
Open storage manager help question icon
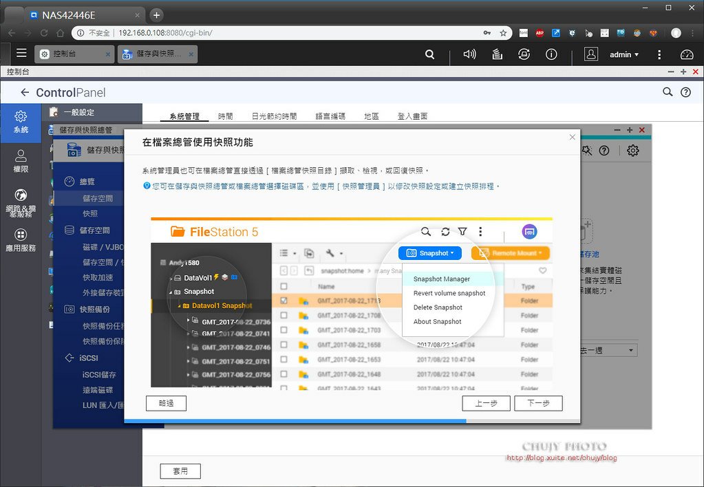[604, 151]
